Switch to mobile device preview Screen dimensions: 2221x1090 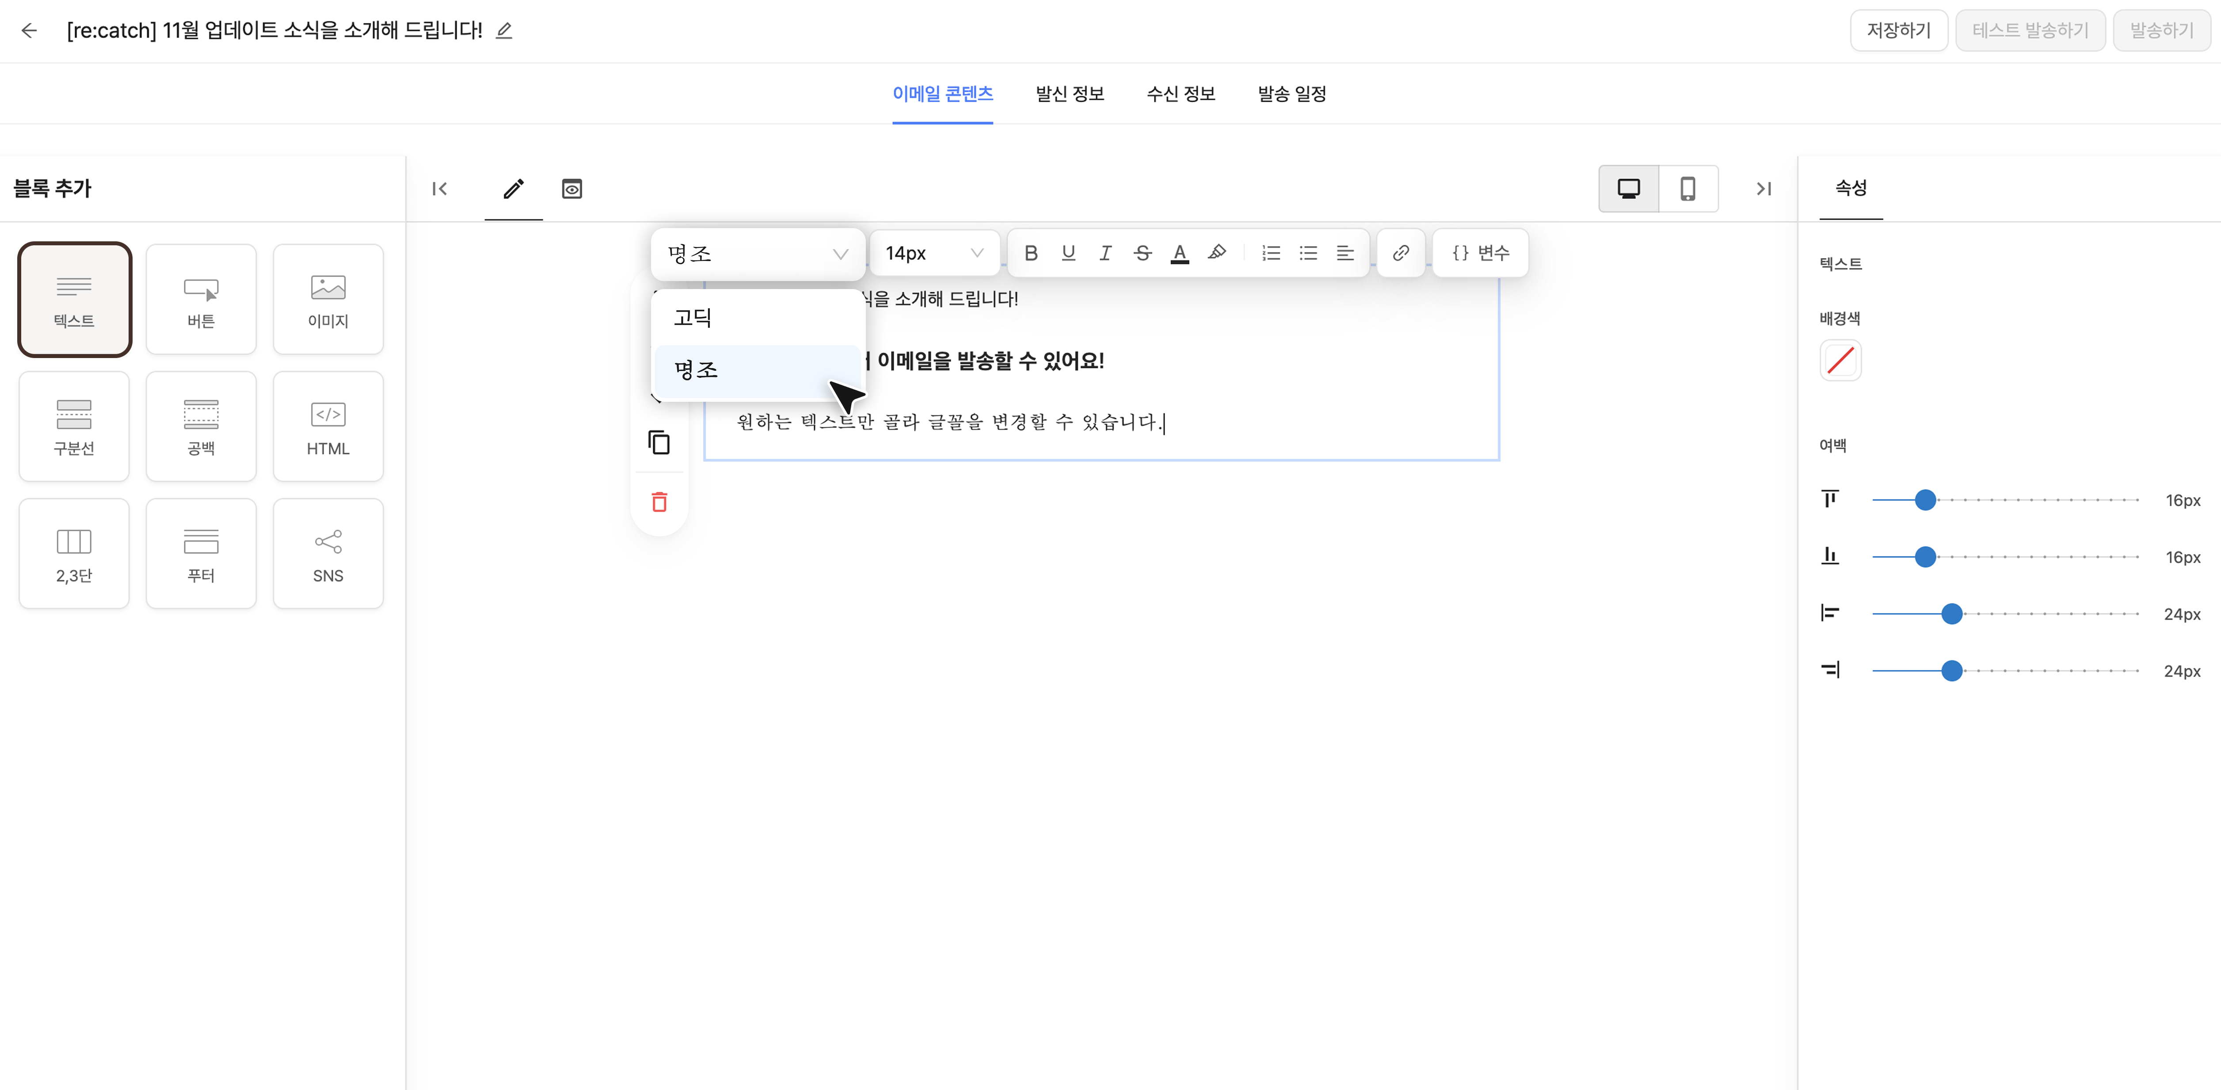1688,188
